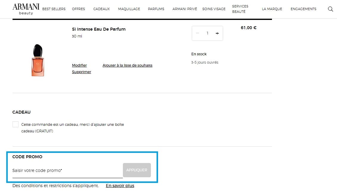
Task: Click Modifier to edit the item
Action: (79, 65)
